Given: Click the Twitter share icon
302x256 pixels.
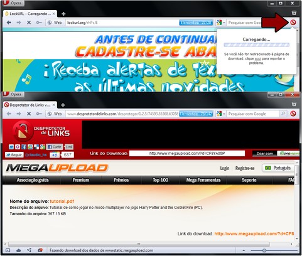Looking at the screenshot, I should (11, 147).
